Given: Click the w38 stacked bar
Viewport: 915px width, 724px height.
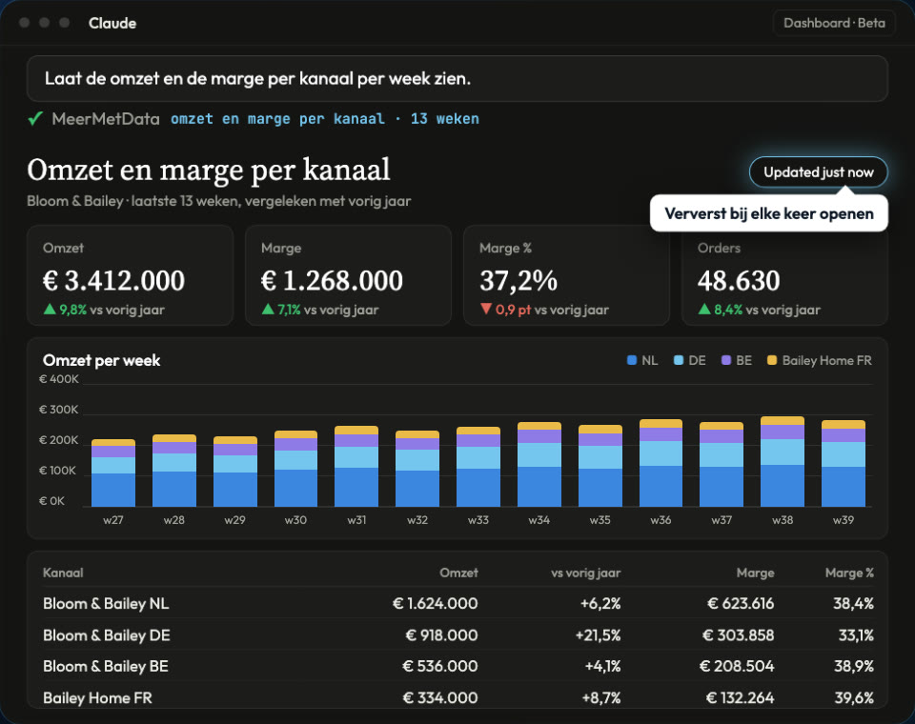Looking at the screenshot, I should tap(783, 462).
